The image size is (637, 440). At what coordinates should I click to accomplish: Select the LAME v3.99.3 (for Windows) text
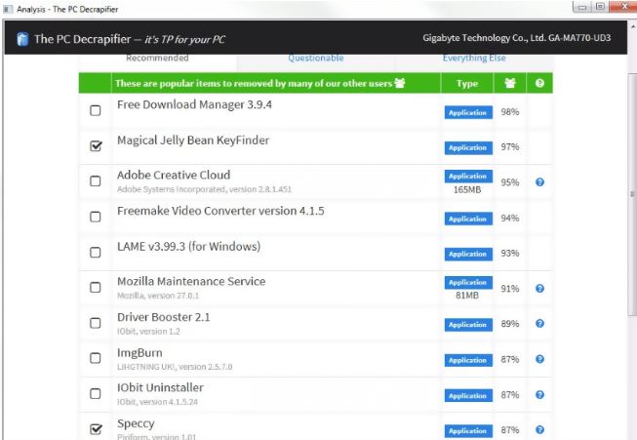pyautogui.click(x=188, y=247)
